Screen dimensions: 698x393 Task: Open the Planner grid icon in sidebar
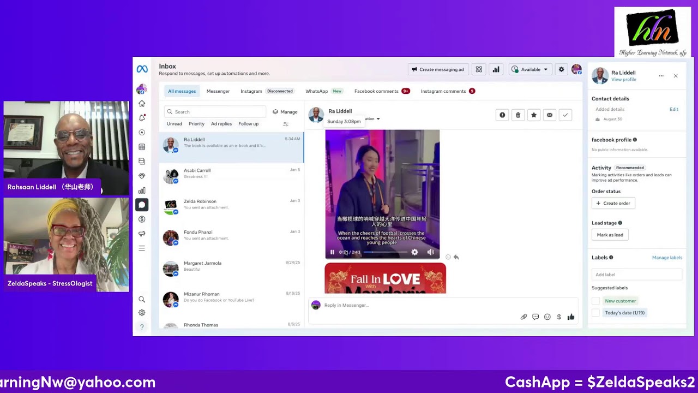click(x=142, y=147)
